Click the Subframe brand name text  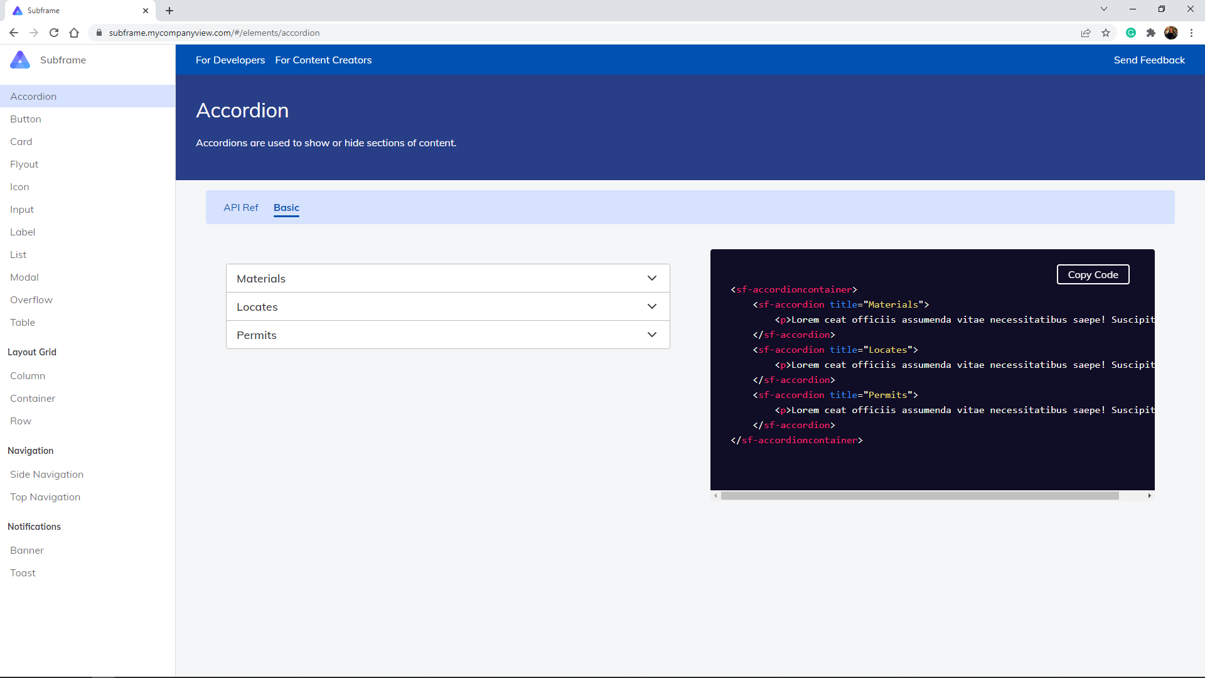[x=63, y=60]
